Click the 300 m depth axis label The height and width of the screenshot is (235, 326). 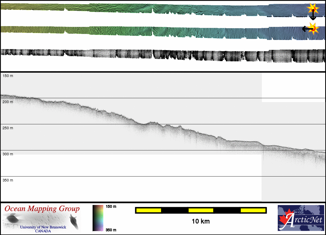[8, 154]
